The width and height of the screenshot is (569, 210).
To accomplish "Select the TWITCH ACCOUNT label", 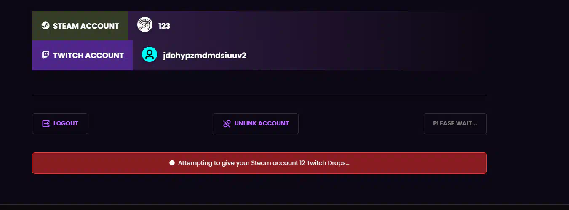I will (x=88, y=55).
